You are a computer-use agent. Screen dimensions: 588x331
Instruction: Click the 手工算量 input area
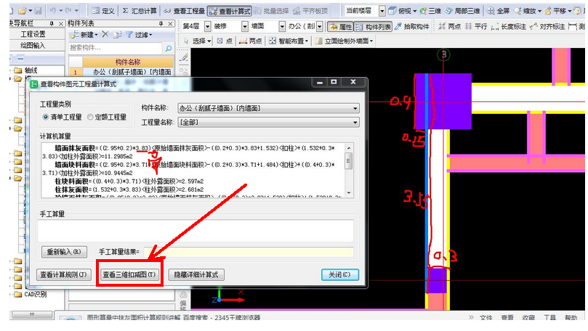pyautogui.click(x=196, y=231)
